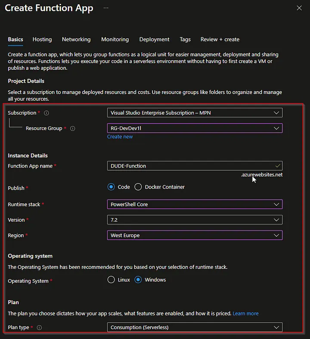Screen dimensions: 310x339
Task: Click the info icon next to Plan type
Action: [39, 327]
